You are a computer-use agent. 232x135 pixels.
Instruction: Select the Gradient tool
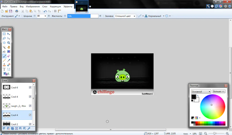tap(9, 51)
